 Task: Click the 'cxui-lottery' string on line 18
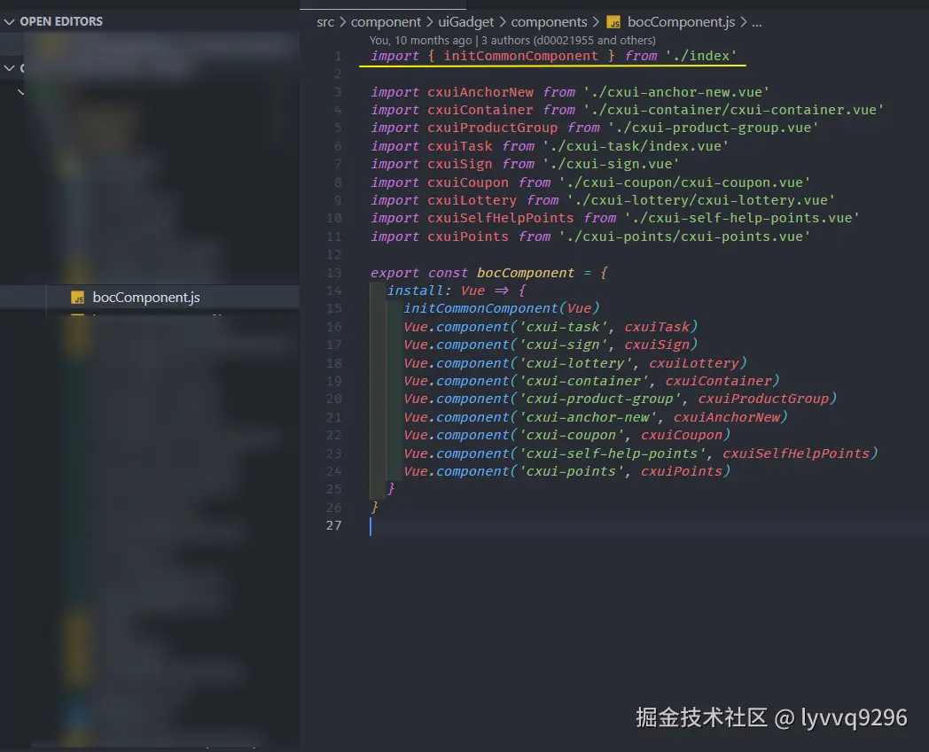point(575,363)
